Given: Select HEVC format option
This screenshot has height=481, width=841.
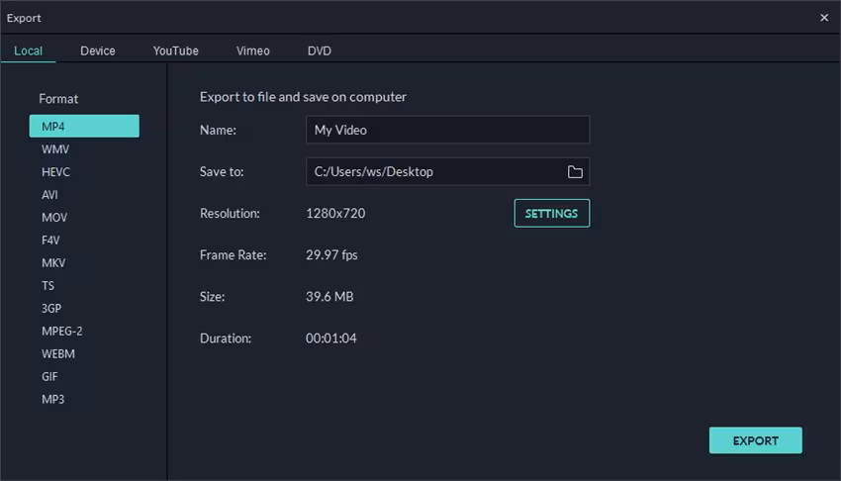Looking at the screenshot, I should coord(56,172).
